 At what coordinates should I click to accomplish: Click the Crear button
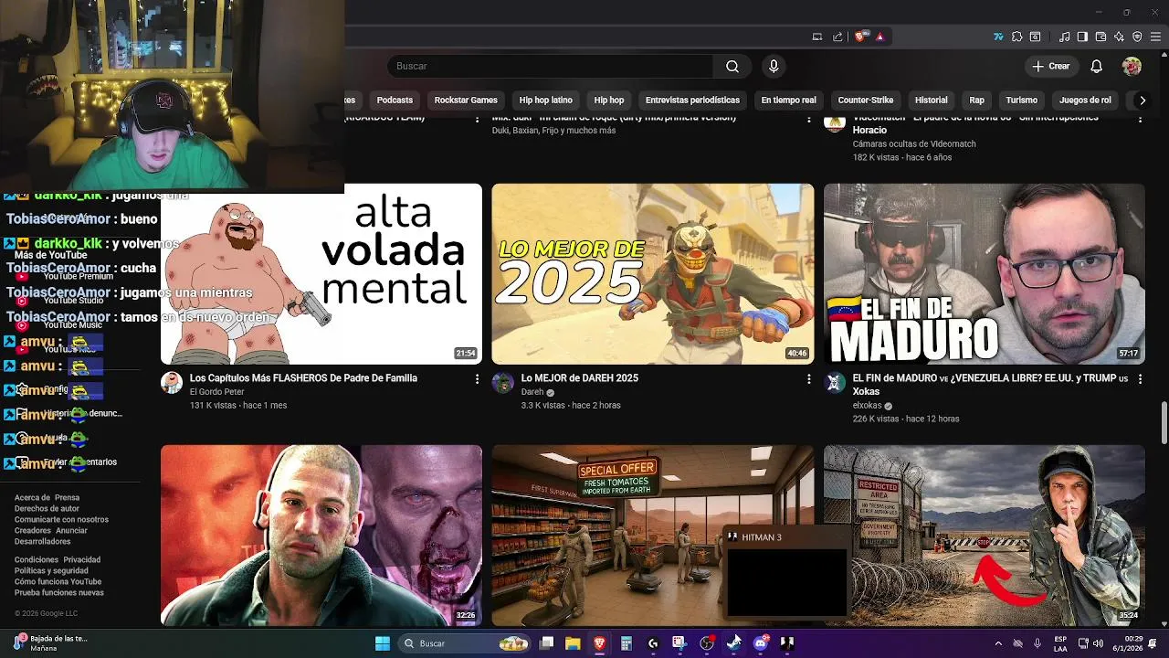(x=1051, y=66)
